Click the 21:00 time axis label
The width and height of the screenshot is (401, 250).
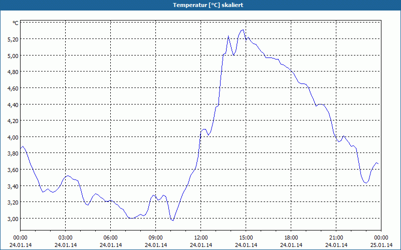pyautogui.click(x=336, y=238)
